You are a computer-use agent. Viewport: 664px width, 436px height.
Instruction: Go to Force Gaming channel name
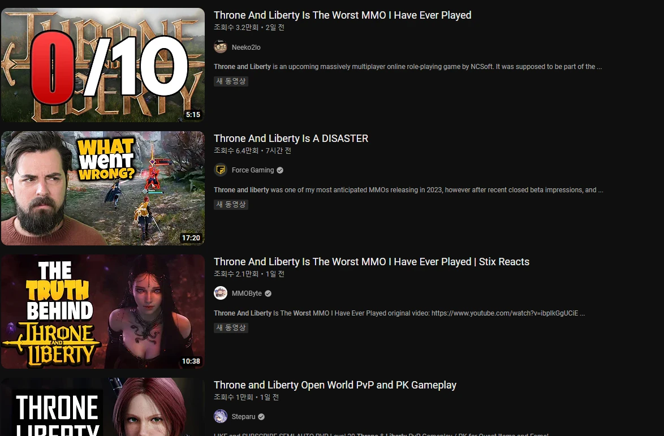253,170
